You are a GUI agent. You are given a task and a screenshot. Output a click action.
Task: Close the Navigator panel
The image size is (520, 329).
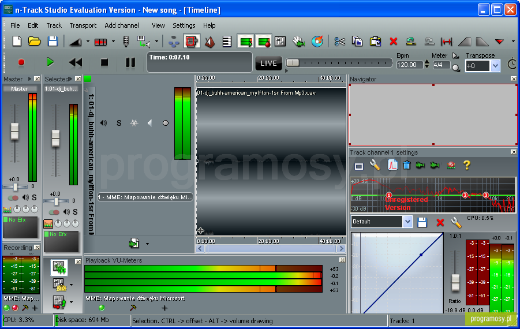point(514,78)
